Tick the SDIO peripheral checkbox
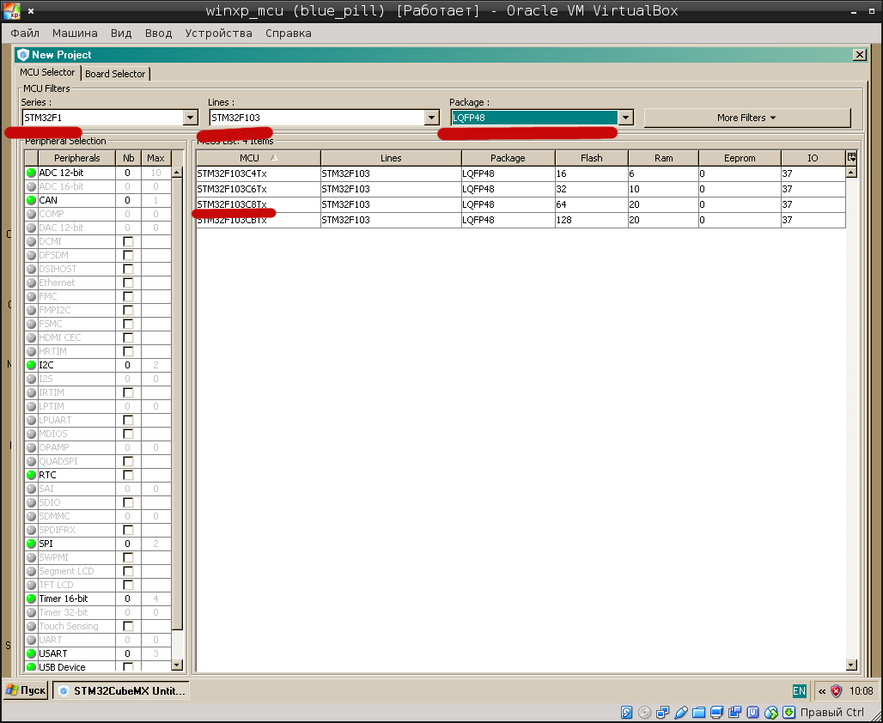This screenshot has width=883, height=723. pyautogui.click(x=128, y=502)
